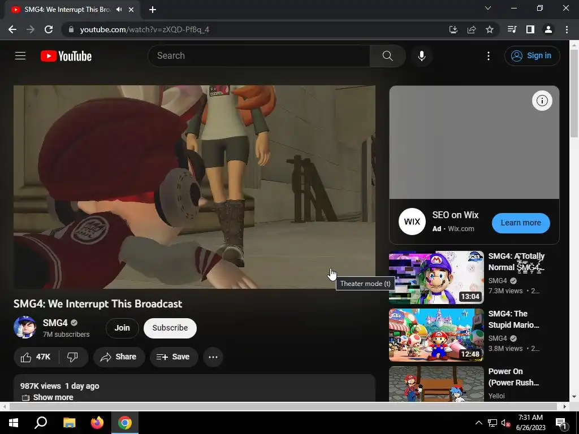Click the horizontal page scrollbar
Viewport: 579px width, 434px height.
[x=283, y=406]
